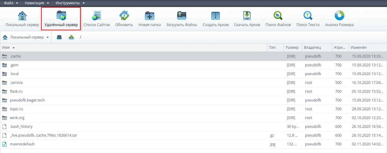Click Загрузить Файлы upload icon
This screenshot has width=387, height=153.
tap(181, 15)
